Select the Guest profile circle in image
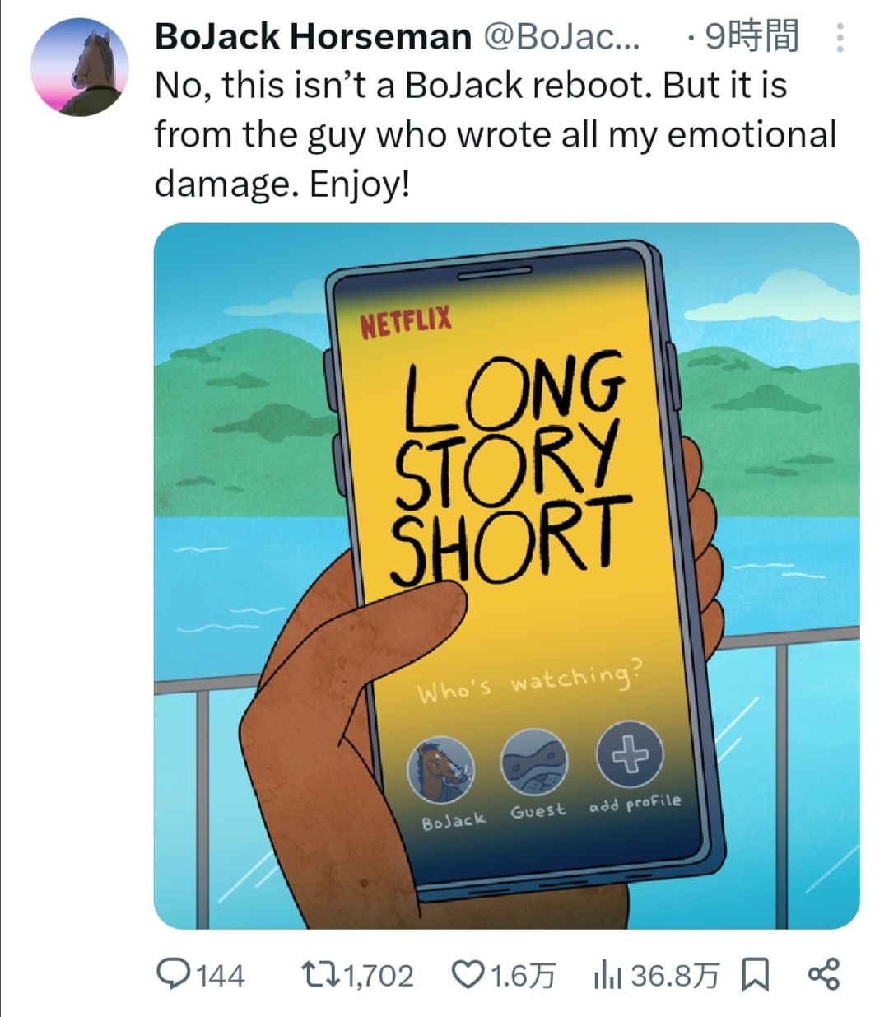 tap(534, 761)
